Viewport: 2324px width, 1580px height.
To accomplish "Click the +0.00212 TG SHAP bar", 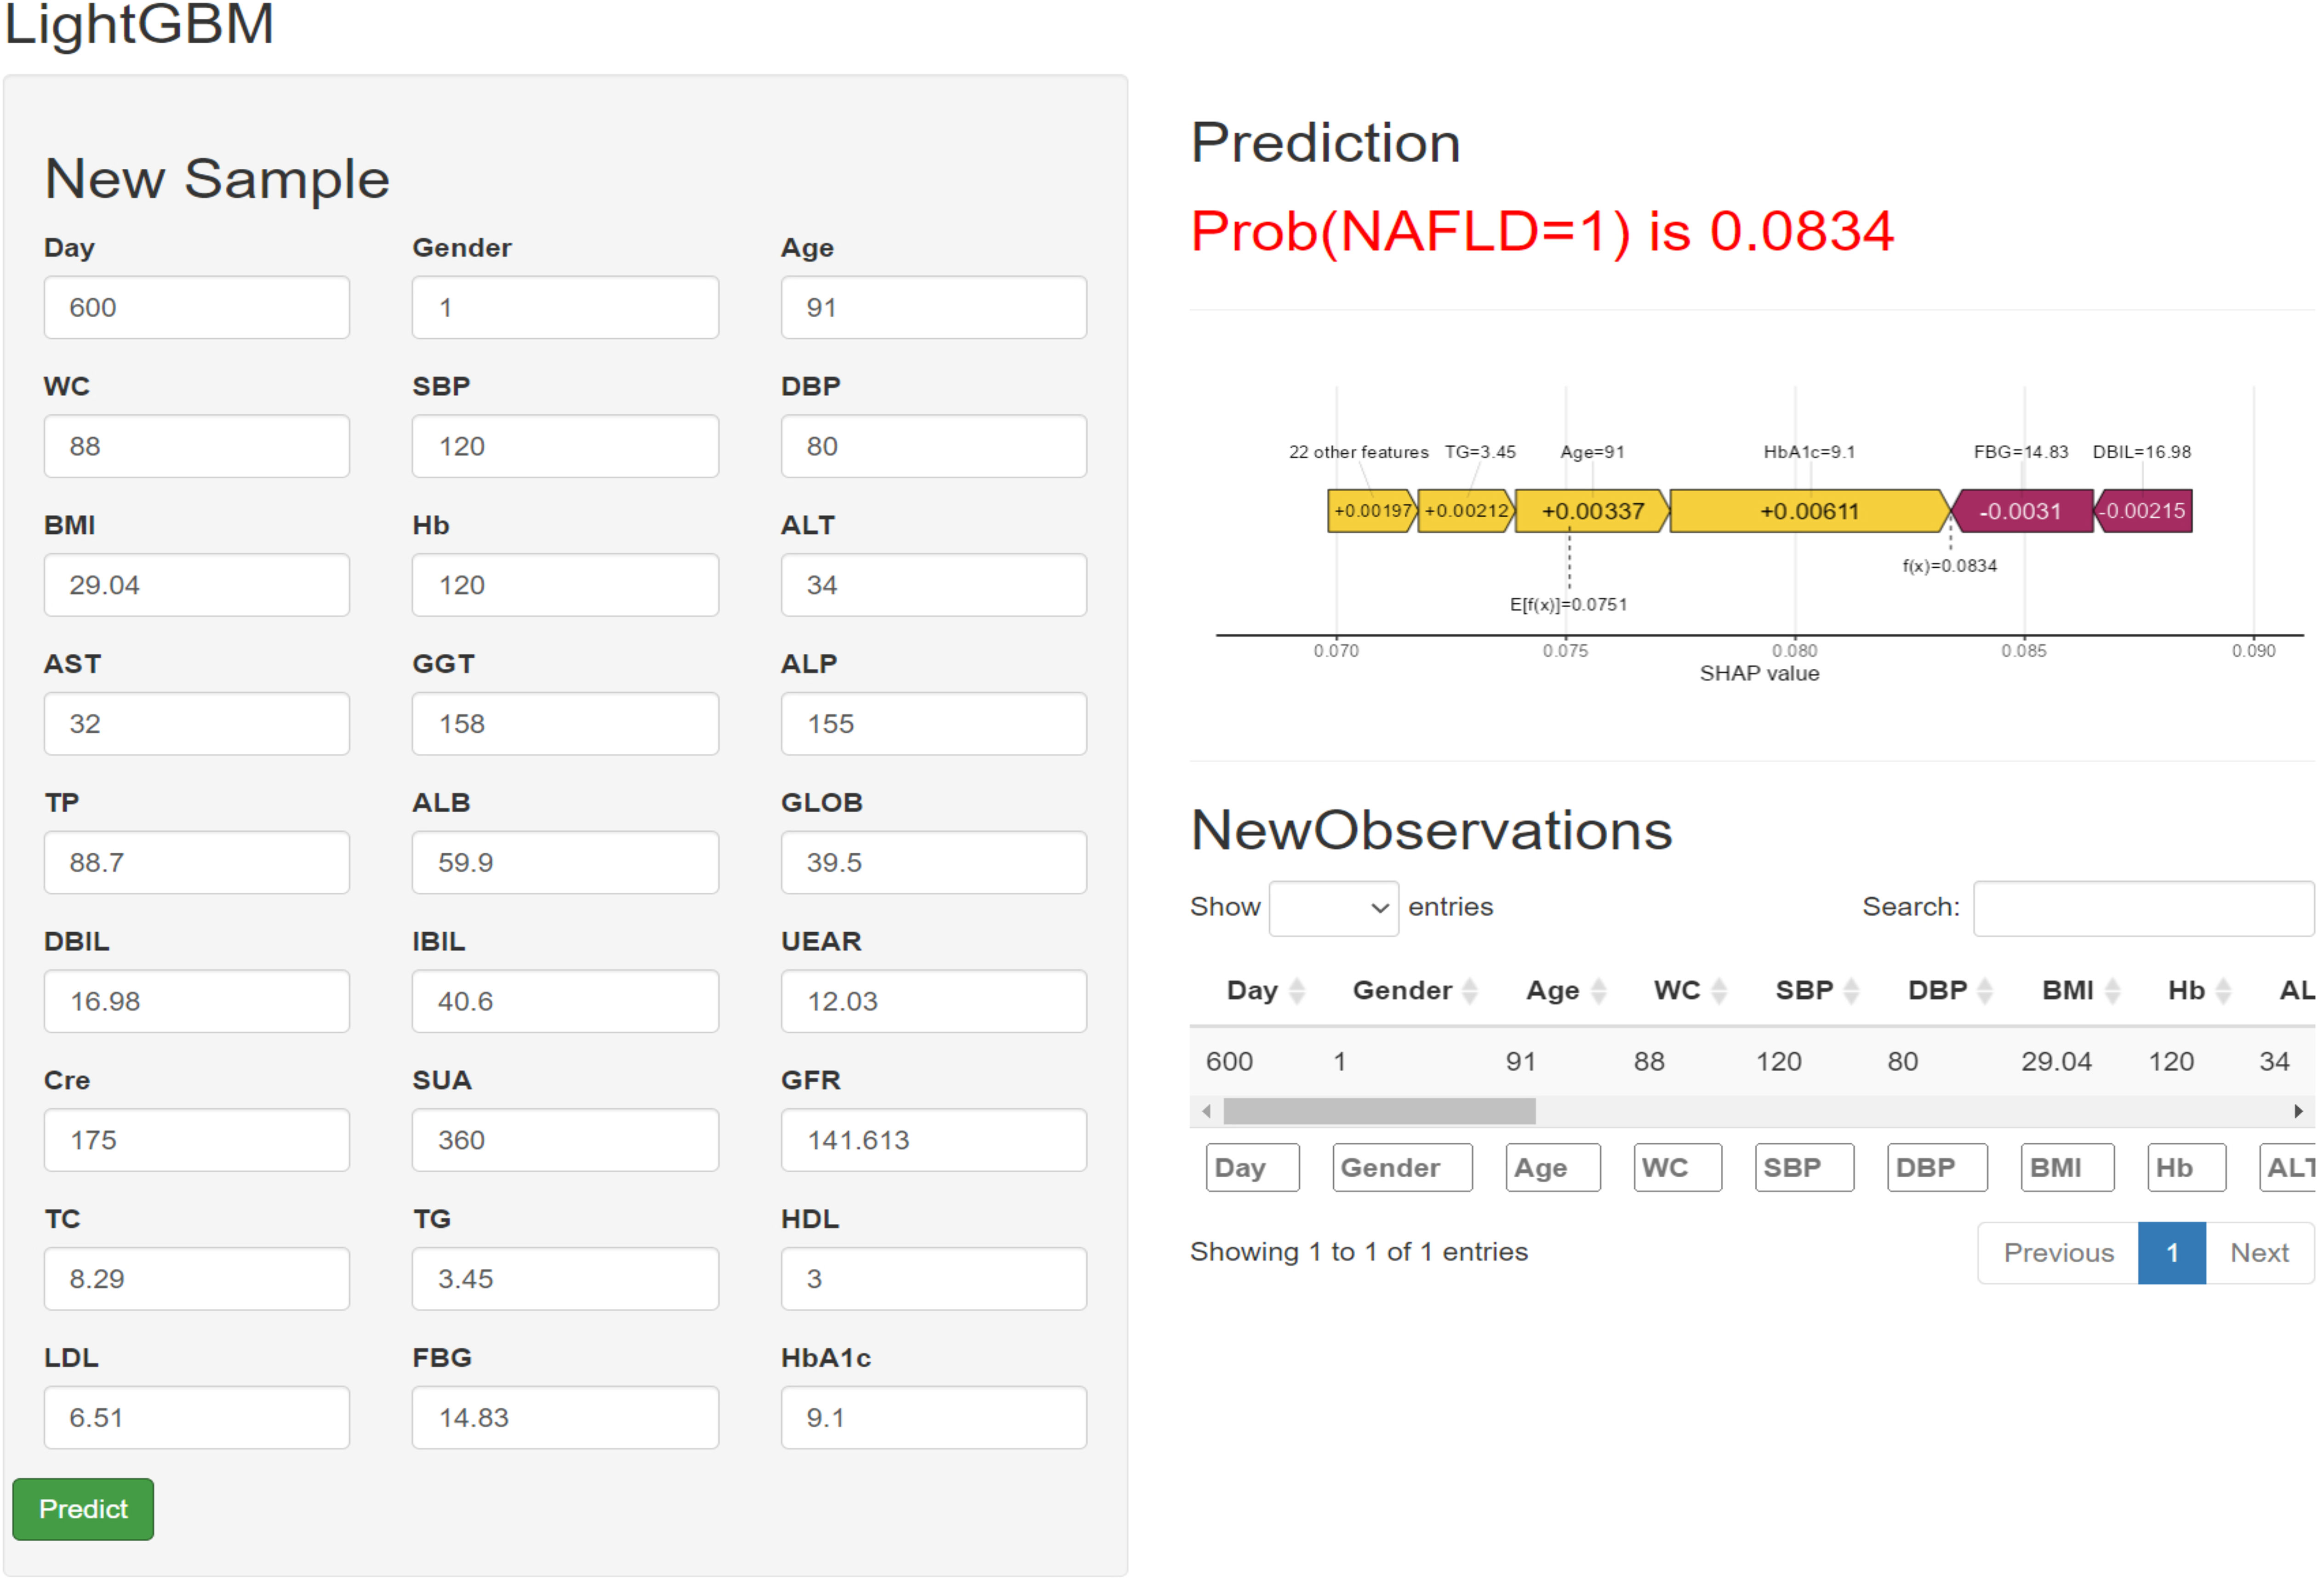I will (x=1466, y=511).
